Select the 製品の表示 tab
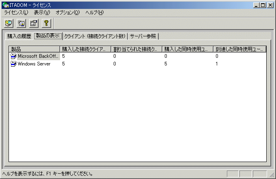Viewport: 276px width, 179px height. pos(48,36)
